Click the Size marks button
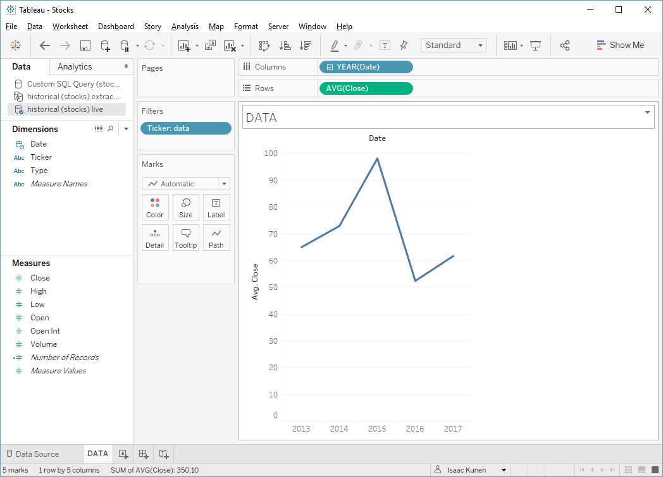Image resolution: width=663 pixels, height=477 pixels. 185,207
